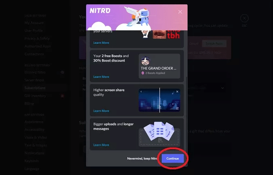Click the screen share preview image
273x175 pixels.
159,100
